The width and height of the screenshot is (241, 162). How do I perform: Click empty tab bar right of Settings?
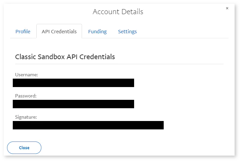pos(185,32)
